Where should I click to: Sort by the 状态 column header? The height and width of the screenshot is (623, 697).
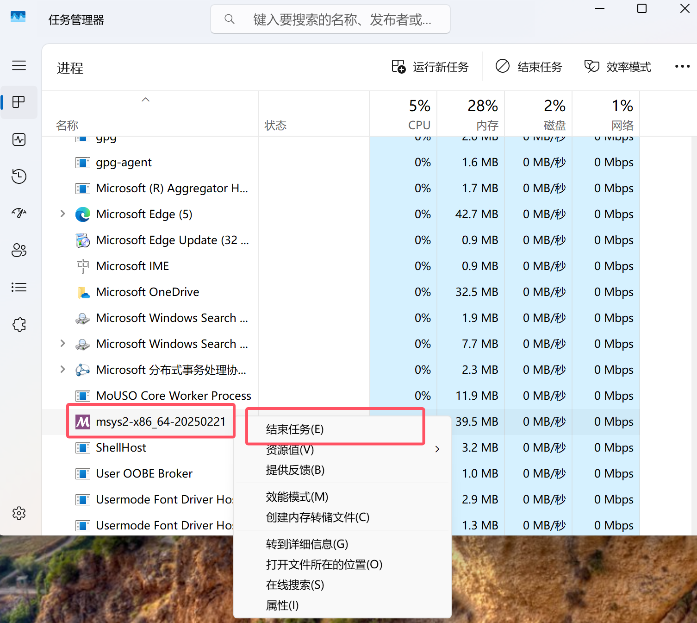[314, 114]
